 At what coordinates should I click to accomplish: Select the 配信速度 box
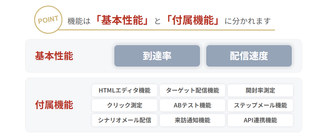(x=249, y=56)
